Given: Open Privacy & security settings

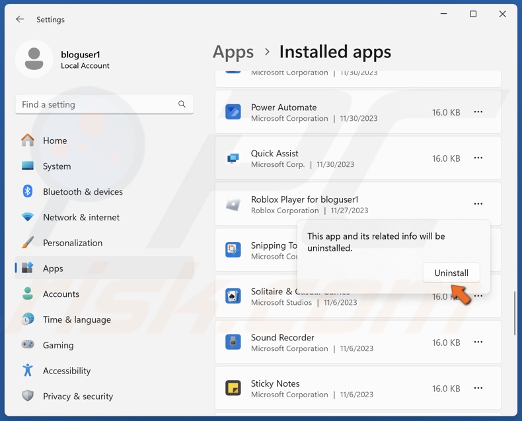Looking at the screenshot, I should coord(78,397).
